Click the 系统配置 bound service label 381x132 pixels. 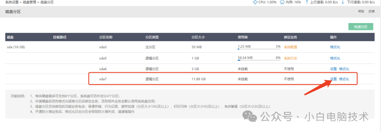(291, 47)
